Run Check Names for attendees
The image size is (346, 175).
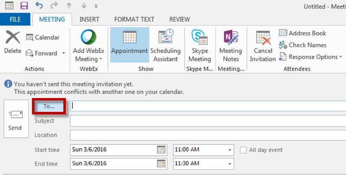click(302, 45)
